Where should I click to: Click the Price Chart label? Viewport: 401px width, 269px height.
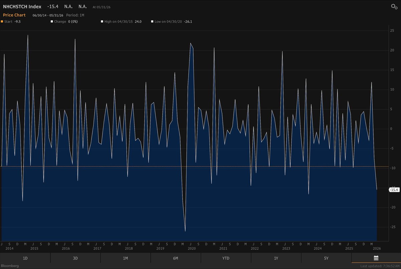tap(14, 15)
